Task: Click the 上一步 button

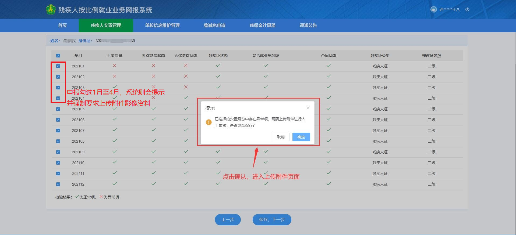Action: (228, 220)
